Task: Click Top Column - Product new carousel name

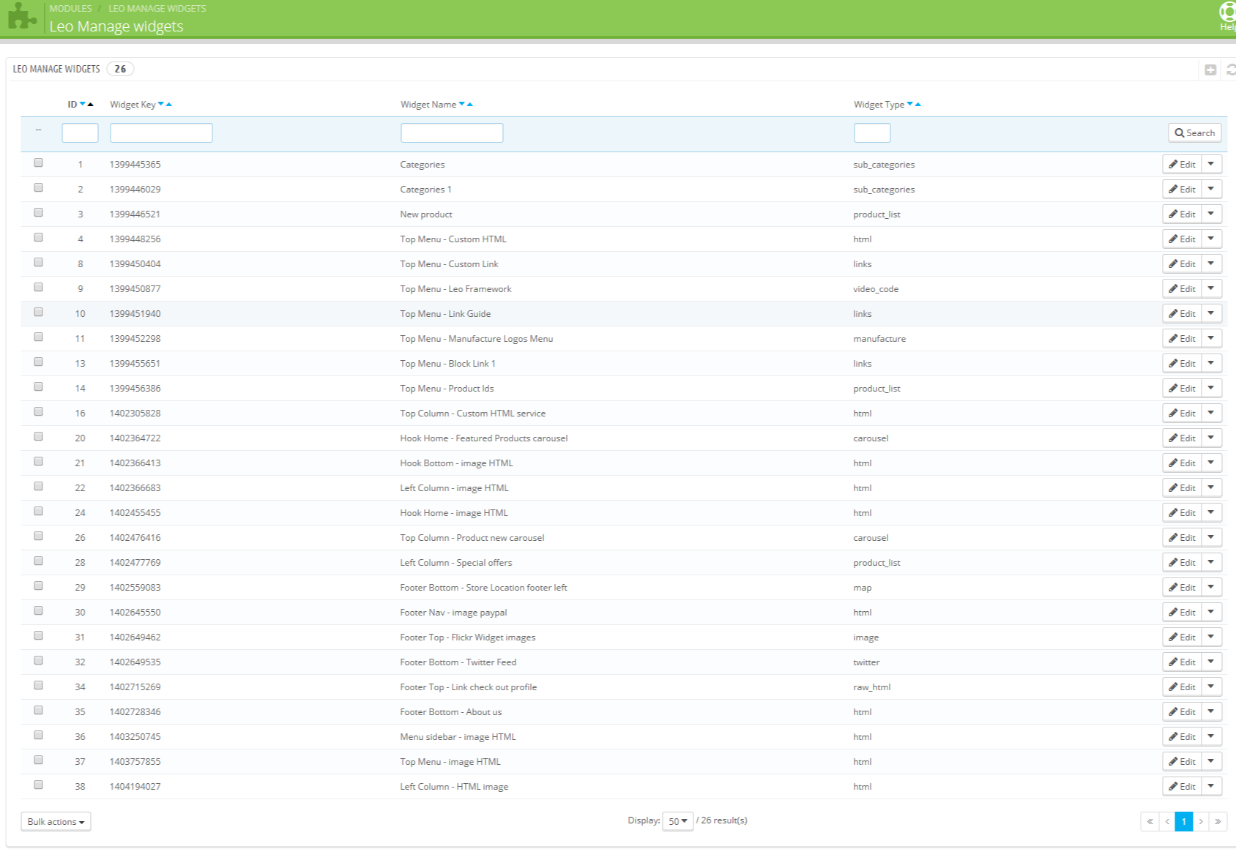Action: point(472,538)
